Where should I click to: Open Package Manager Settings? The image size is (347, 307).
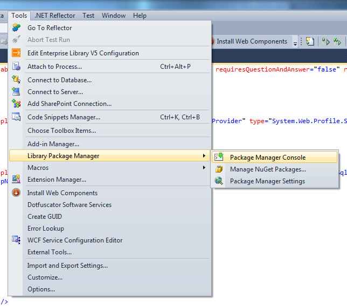click(x=274, y=181)
